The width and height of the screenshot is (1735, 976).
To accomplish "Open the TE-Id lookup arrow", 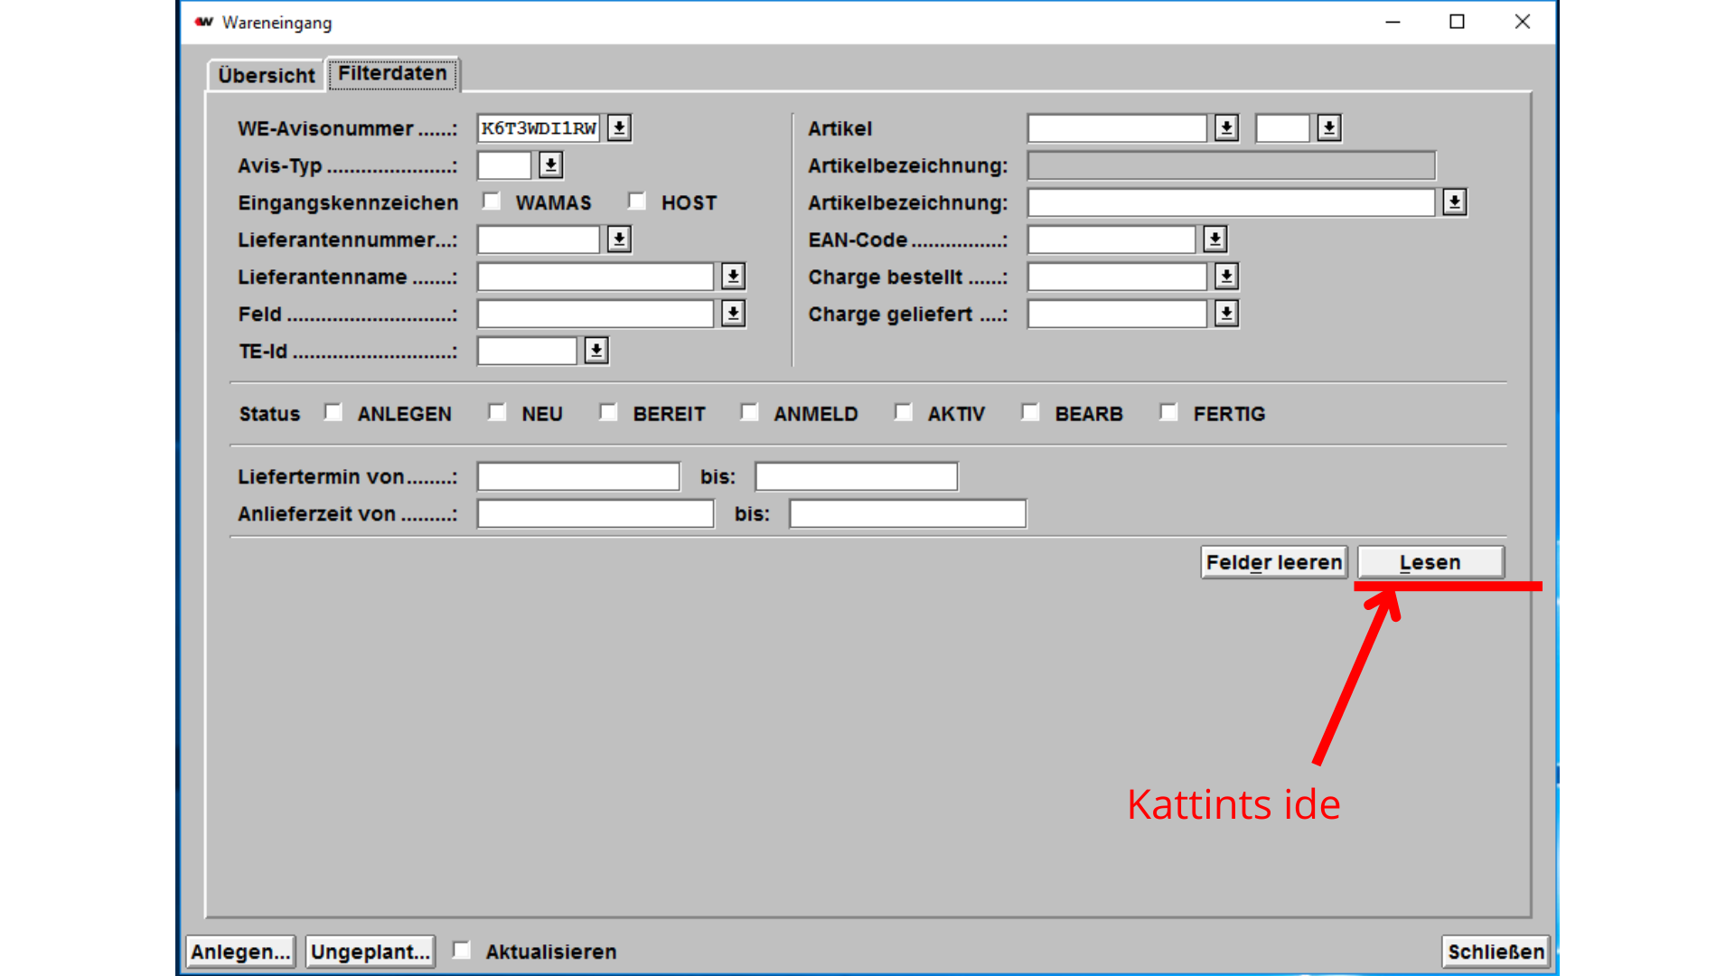I will tap(596, 351).
